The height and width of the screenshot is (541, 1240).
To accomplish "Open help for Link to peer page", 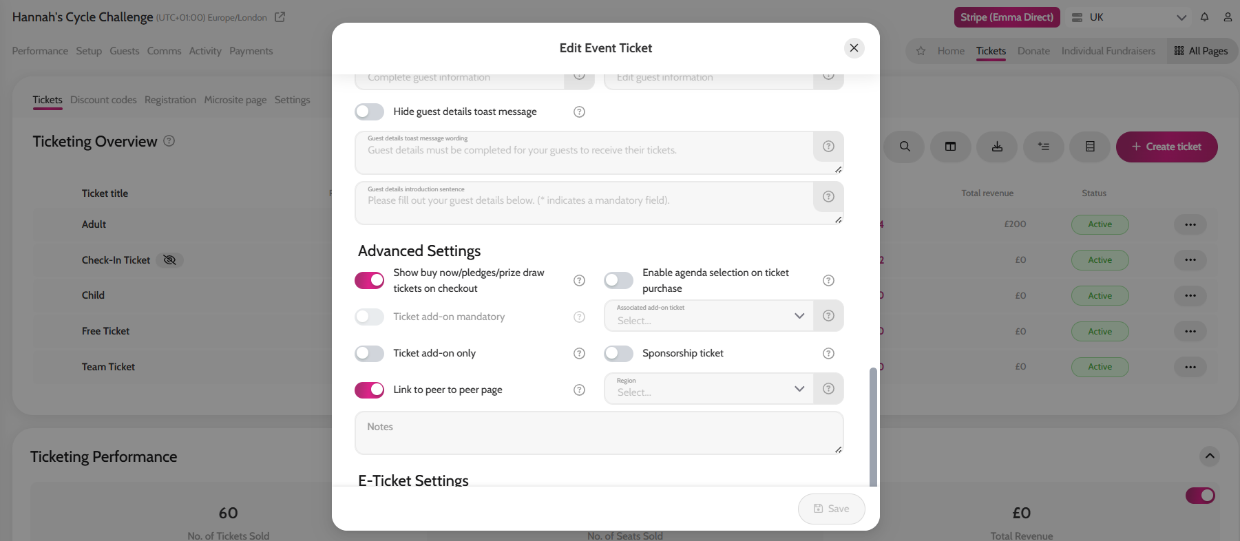I will (579, 390).
